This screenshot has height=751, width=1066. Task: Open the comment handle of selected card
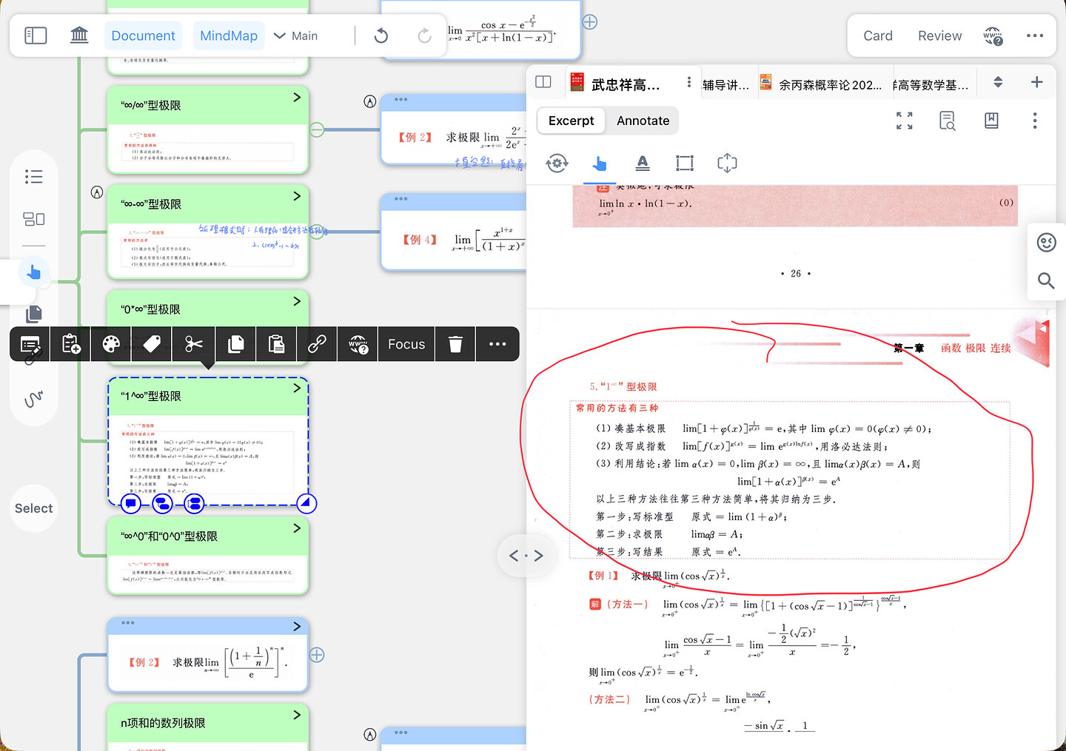[x=130, y=504]
